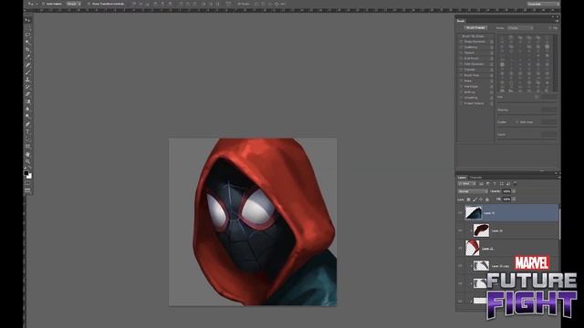The height and width of the screenshot is (328, 584).
Task: Select the Zoom tool
Action: [28, 162]
